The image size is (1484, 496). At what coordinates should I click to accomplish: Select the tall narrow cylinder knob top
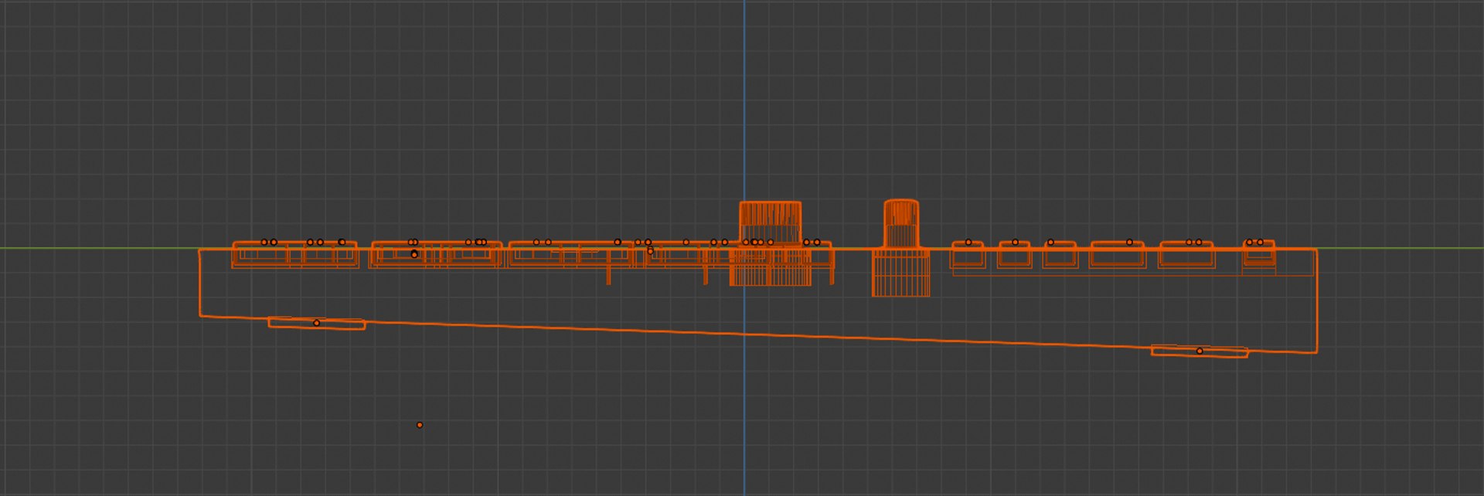pyautogui.click(x=901, y=224)
